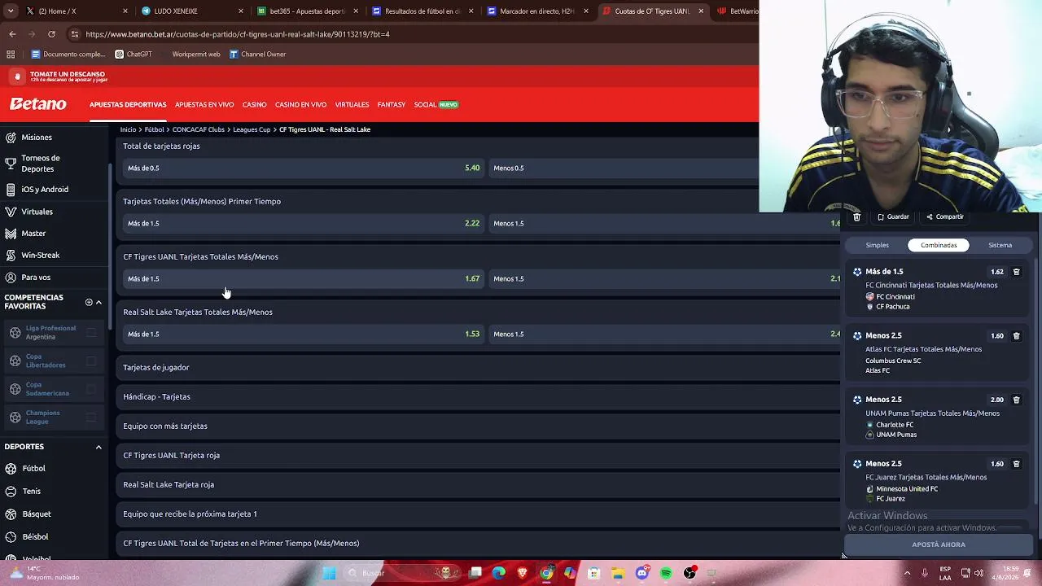
Task: Open Spotify from the taskbar
Action: coord(666,573)
